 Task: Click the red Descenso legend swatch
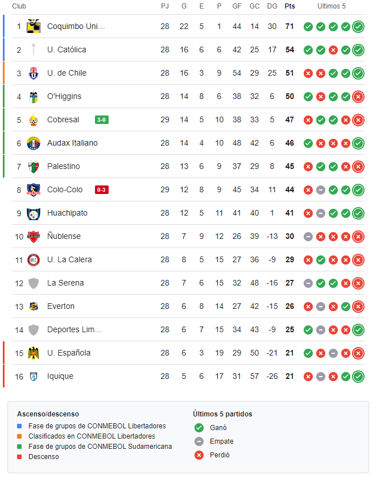click(20, 456)
